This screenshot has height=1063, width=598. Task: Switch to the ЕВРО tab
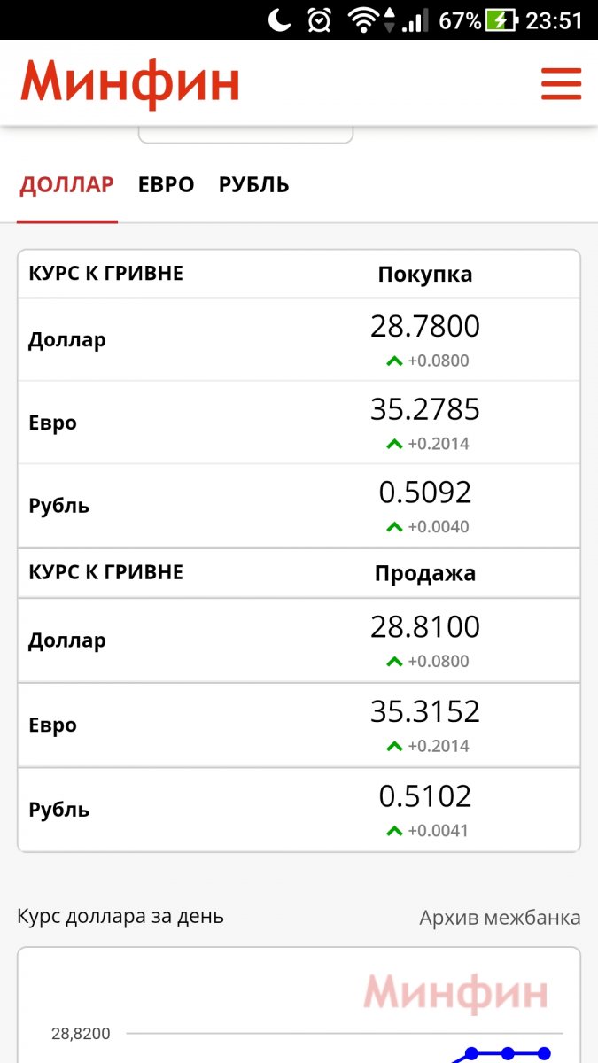(x=166, y=185)
